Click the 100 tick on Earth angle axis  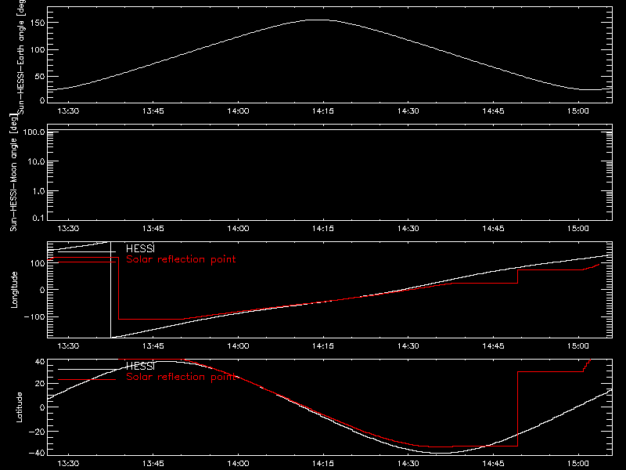coord(38,50)
